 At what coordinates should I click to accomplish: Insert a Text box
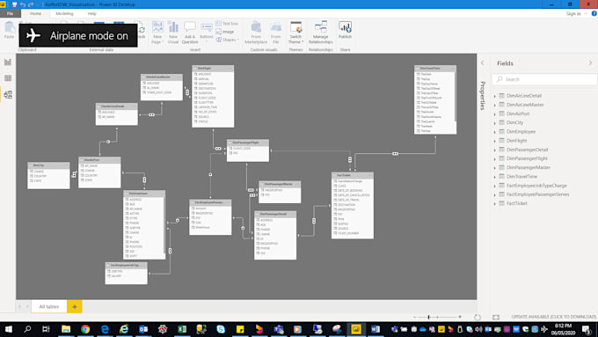pos(227,24)
